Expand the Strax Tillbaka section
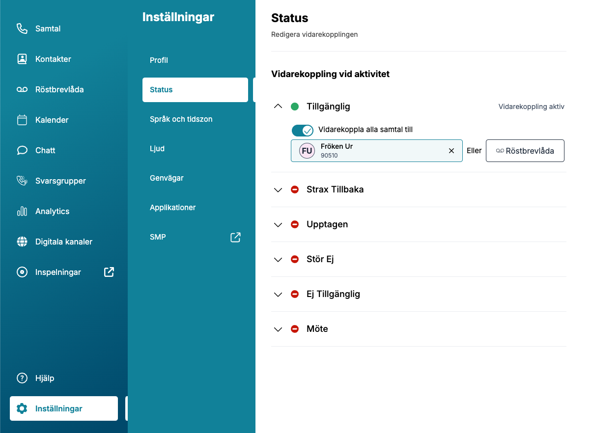This screenshot has width=591, height=433. pos(278,189)
